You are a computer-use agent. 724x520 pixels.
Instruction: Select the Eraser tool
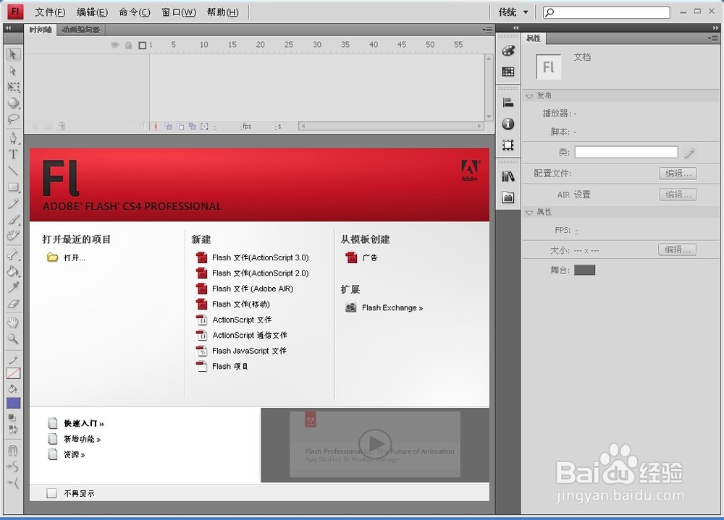click(x=13, y=304)
